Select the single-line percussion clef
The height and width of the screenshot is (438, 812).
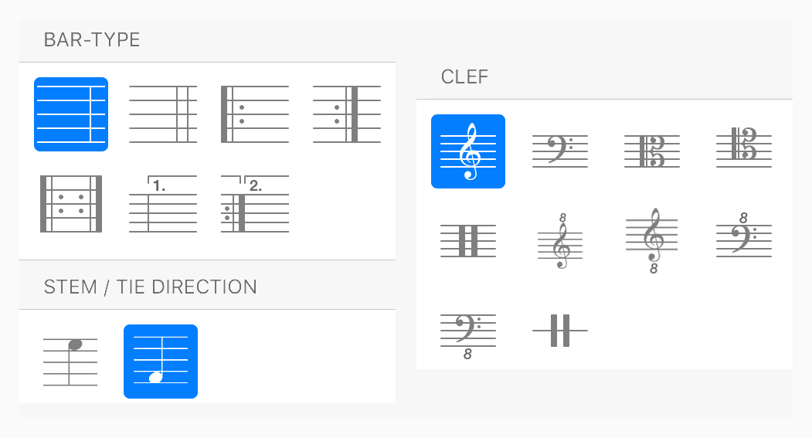(x=560, y=331)
